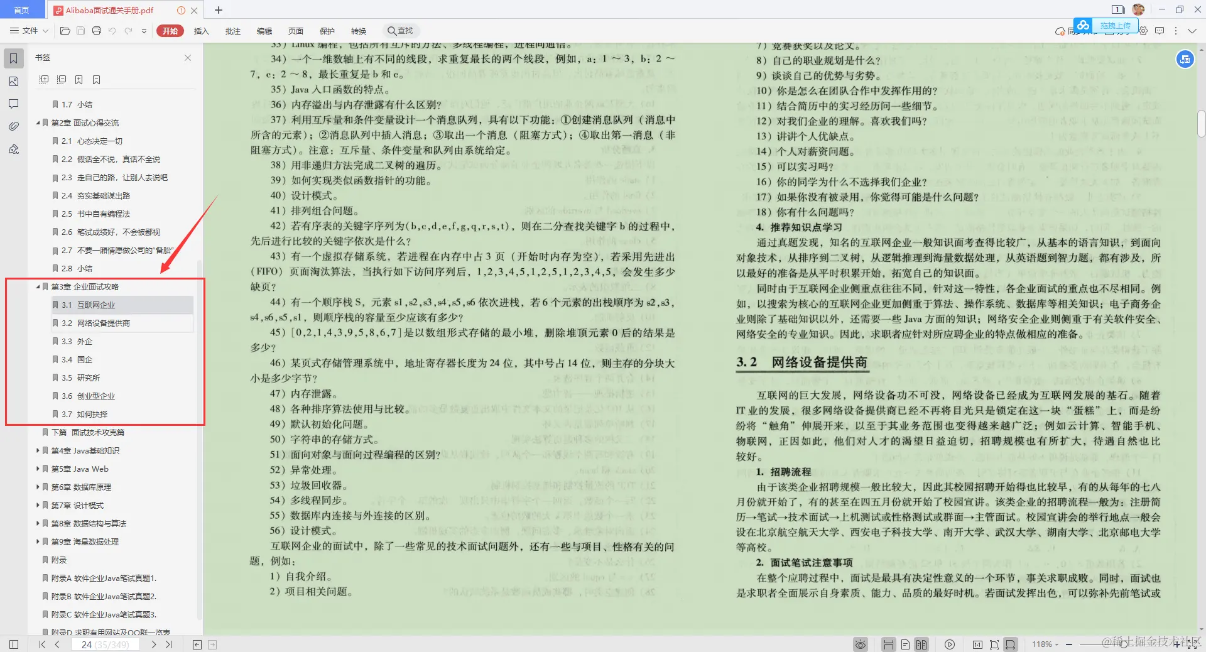
Task: Expand all bookmarks with plus icon
Action: (x=44, y=80)
